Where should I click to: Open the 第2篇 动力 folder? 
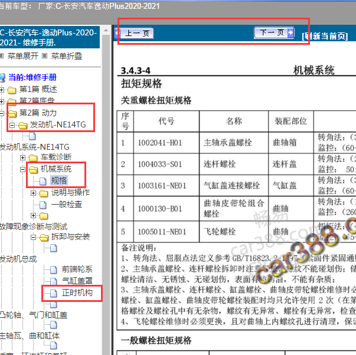(38, 113)
